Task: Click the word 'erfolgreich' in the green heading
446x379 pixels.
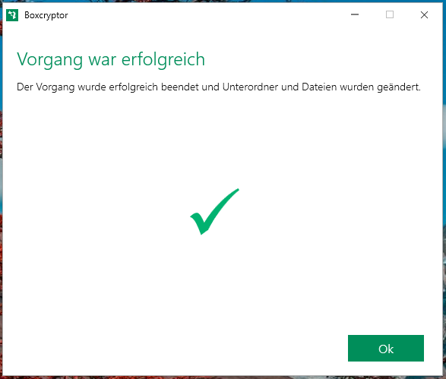Action: pos(163,60)
